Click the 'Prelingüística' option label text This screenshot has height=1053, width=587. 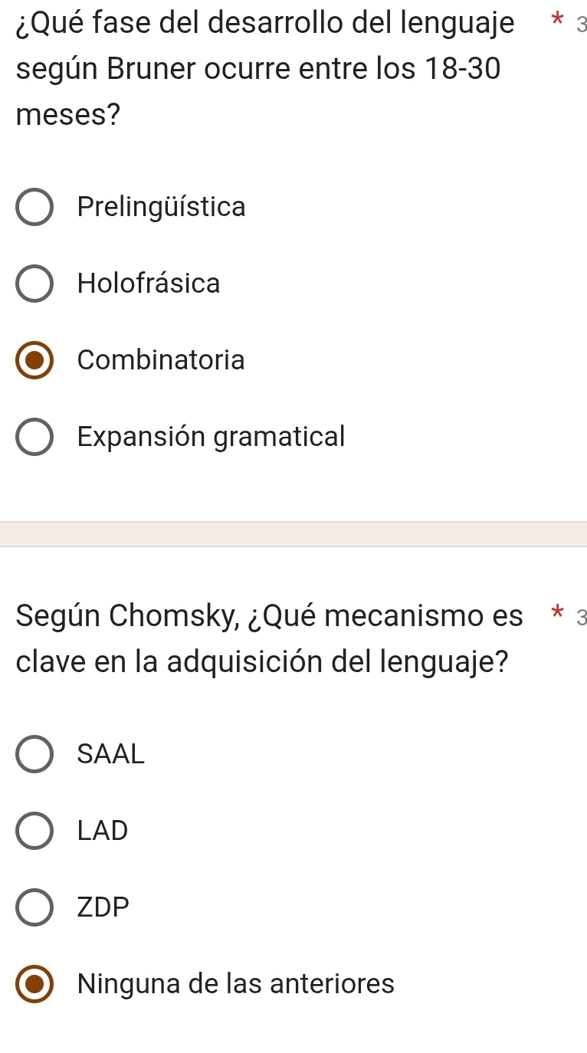[x=162, y=207]
